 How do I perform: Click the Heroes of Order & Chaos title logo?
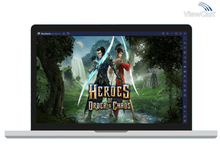coord(110,97)
